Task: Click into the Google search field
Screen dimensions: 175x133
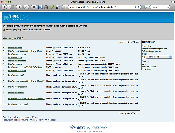Action: (x=159, y=7)
